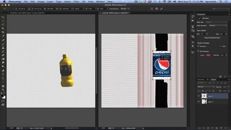Image resolution: width=231 pixels, height=130 pixels.
Task: Toggle the Unlit checkbox
Action: [x=221, y=46]
